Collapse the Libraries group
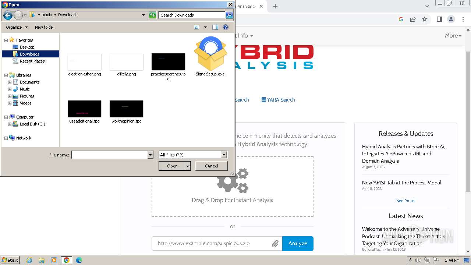Viewport: 471px width, 265px height. pyautogui.click(x=6, y=75)
